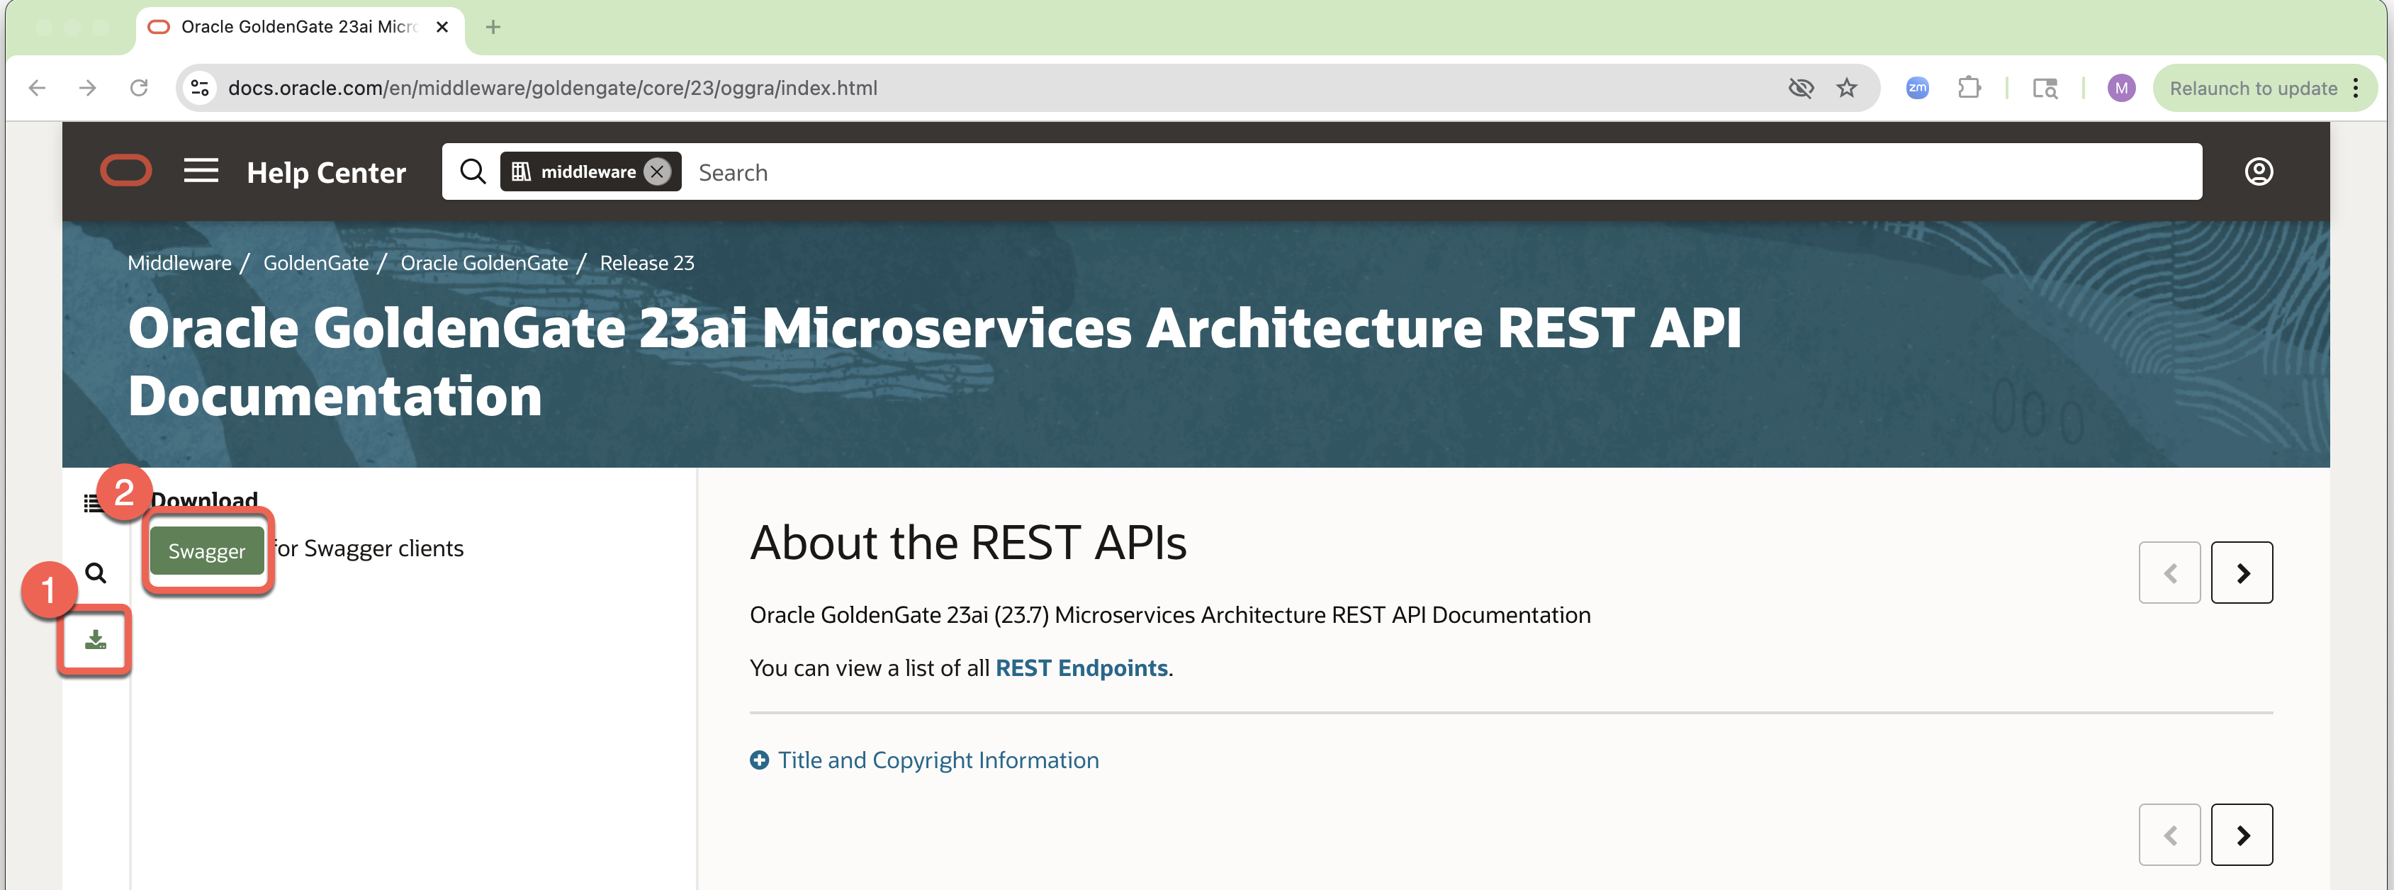2394x890 pixels.
Task: Go to the next page using the top arrow
Action: [2241, 573]
